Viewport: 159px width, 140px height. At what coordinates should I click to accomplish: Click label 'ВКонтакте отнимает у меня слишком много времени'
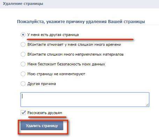[x=74, y=44]
